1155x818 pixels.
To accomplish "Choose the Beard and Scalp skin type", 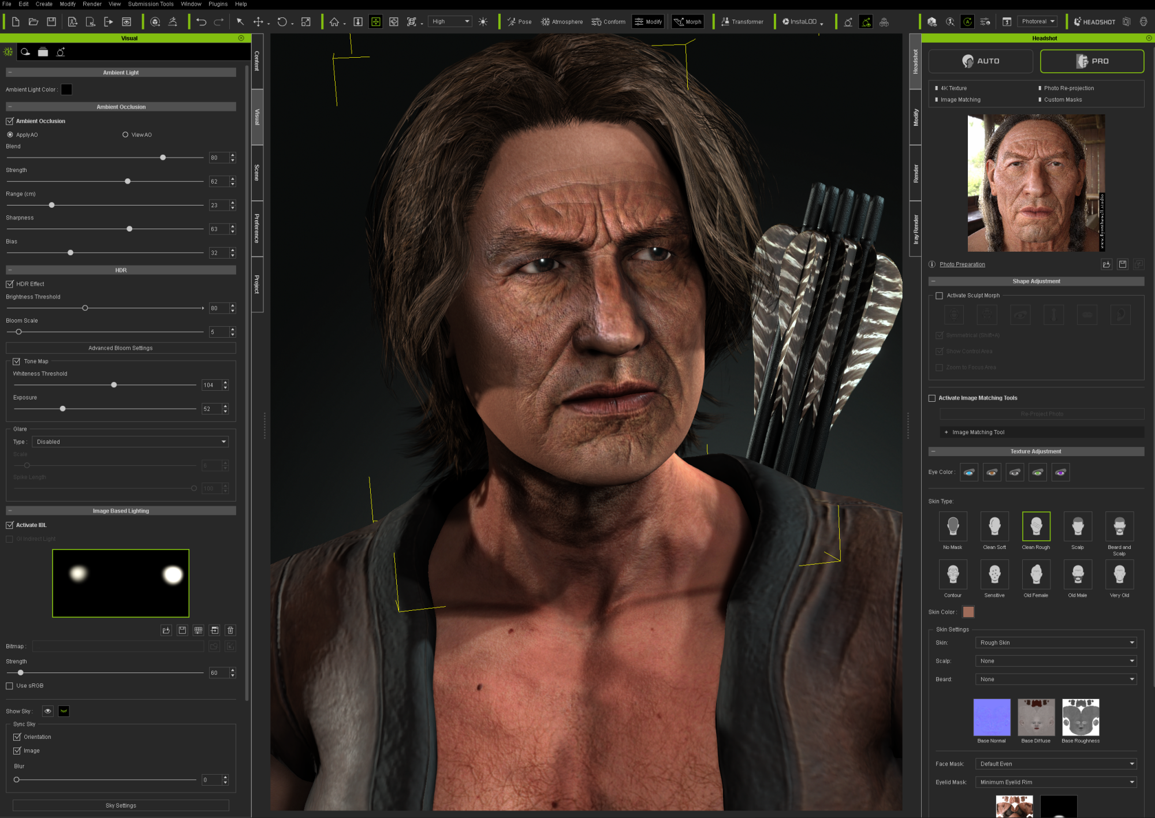I will pos(1119,526).
